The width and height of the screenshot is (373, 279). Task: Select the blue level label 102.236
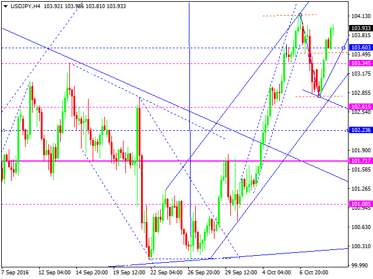361,130
